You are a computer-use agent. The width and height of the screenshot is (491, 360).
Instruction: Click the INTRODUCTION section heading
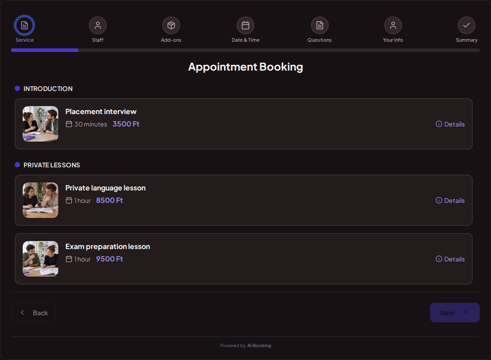[48, 89]
